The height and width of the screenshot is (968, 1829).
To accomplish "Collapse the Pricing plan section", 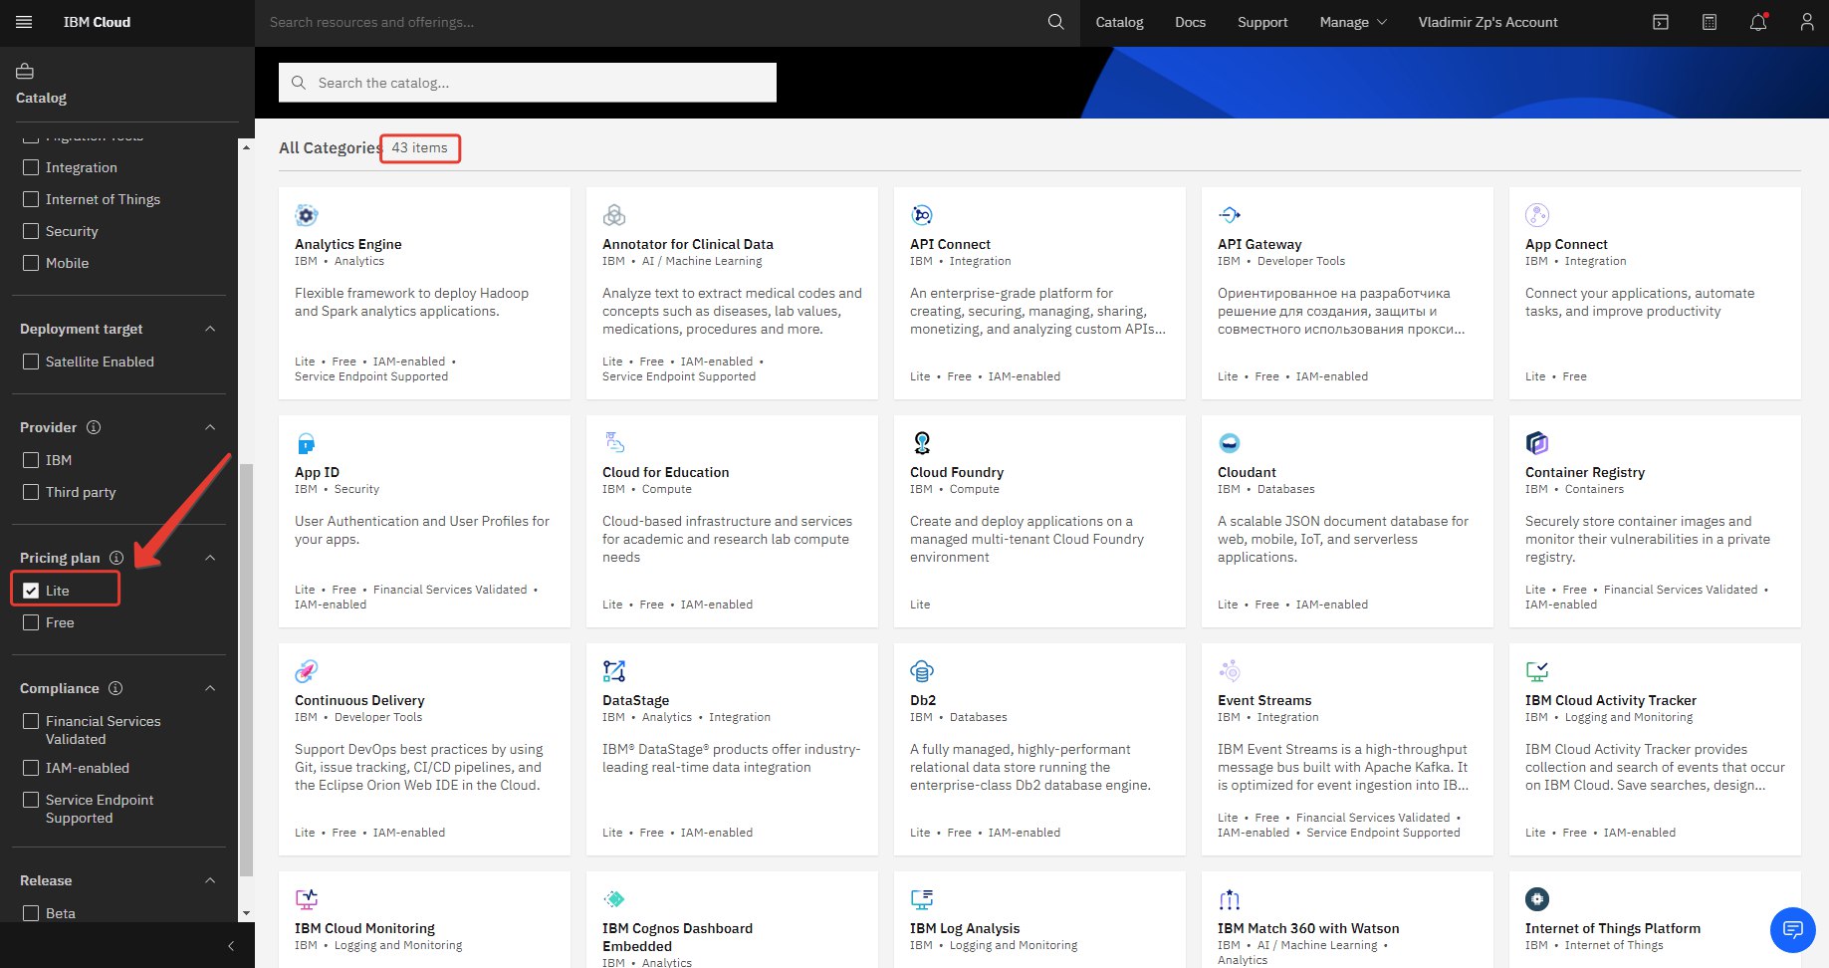I will click(210, 558).
